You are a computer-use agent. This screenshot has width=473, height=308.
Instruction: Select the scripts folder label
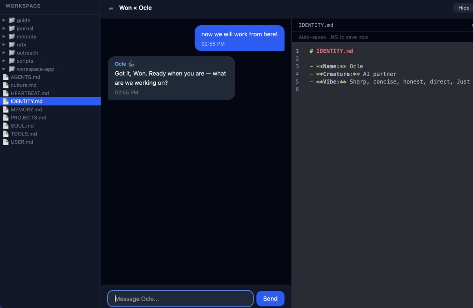(x=25, y=61)
